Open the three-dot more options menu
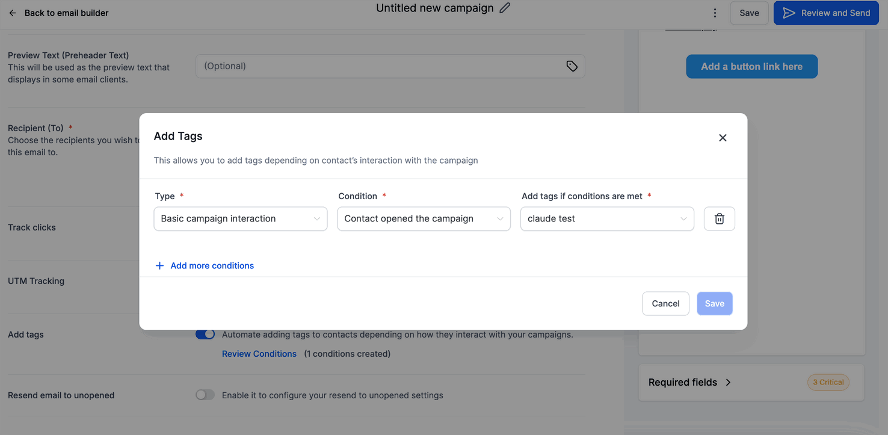888x435 pixels. pos(715,13)
